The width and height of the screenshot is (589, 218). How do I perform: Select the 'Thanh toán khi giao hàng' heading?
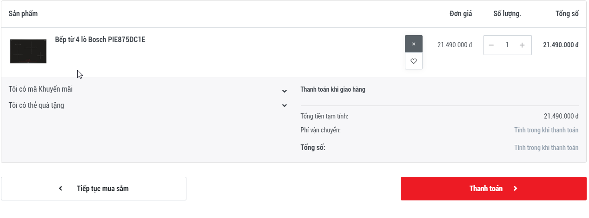click(x=333, y=90)
